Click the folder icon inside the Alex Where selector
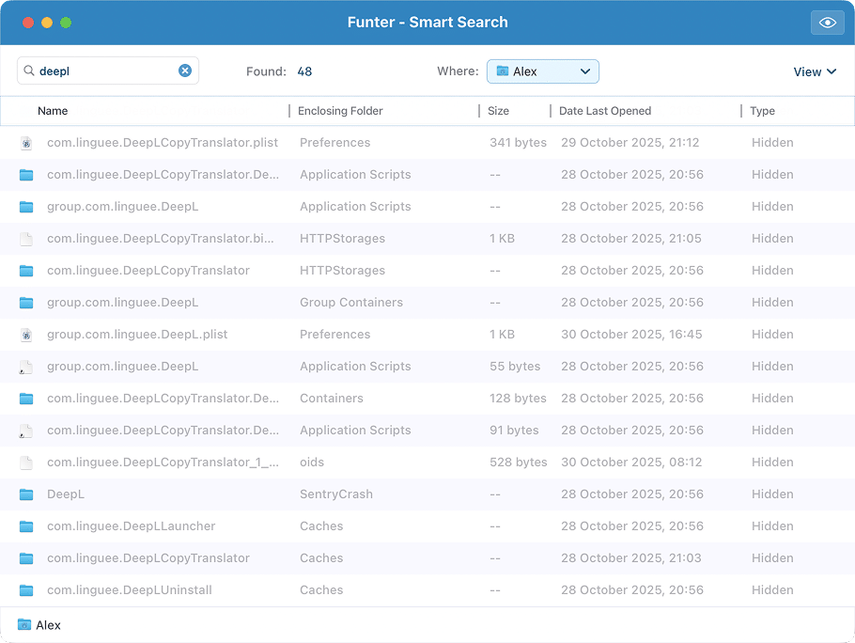 (503, 71)
